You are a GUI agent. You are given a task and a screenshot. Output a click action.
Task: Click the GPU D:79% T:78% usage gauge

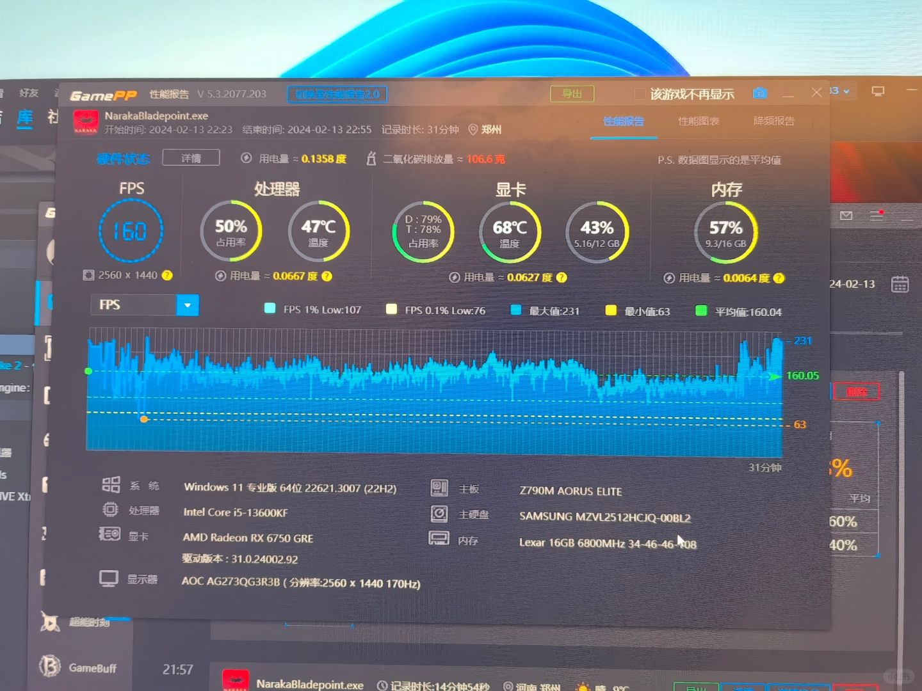(x=423, y=232)
